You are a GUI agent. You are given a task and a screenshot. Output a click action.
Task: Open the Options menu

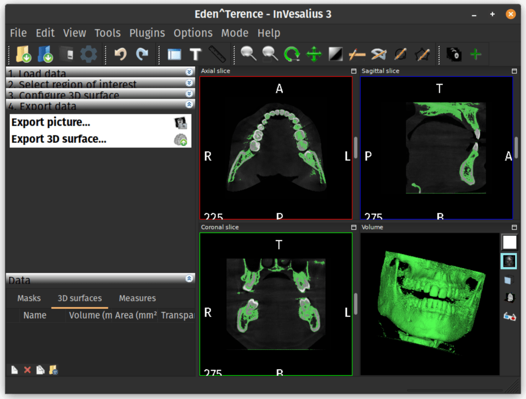click(x=193, y=33)
